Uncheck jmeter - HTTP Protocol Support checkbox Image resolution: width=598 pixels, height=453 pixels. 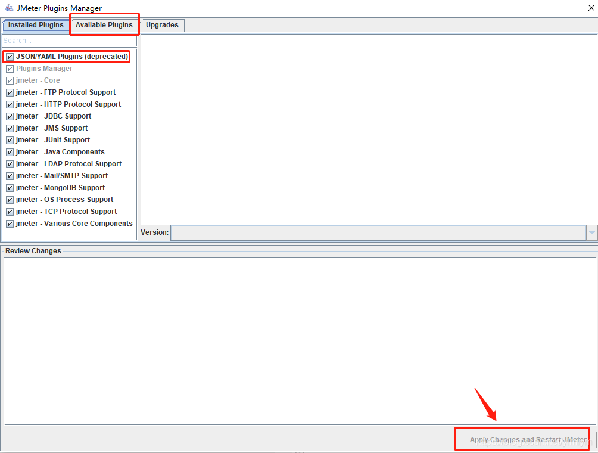click(x=10, y=104)
